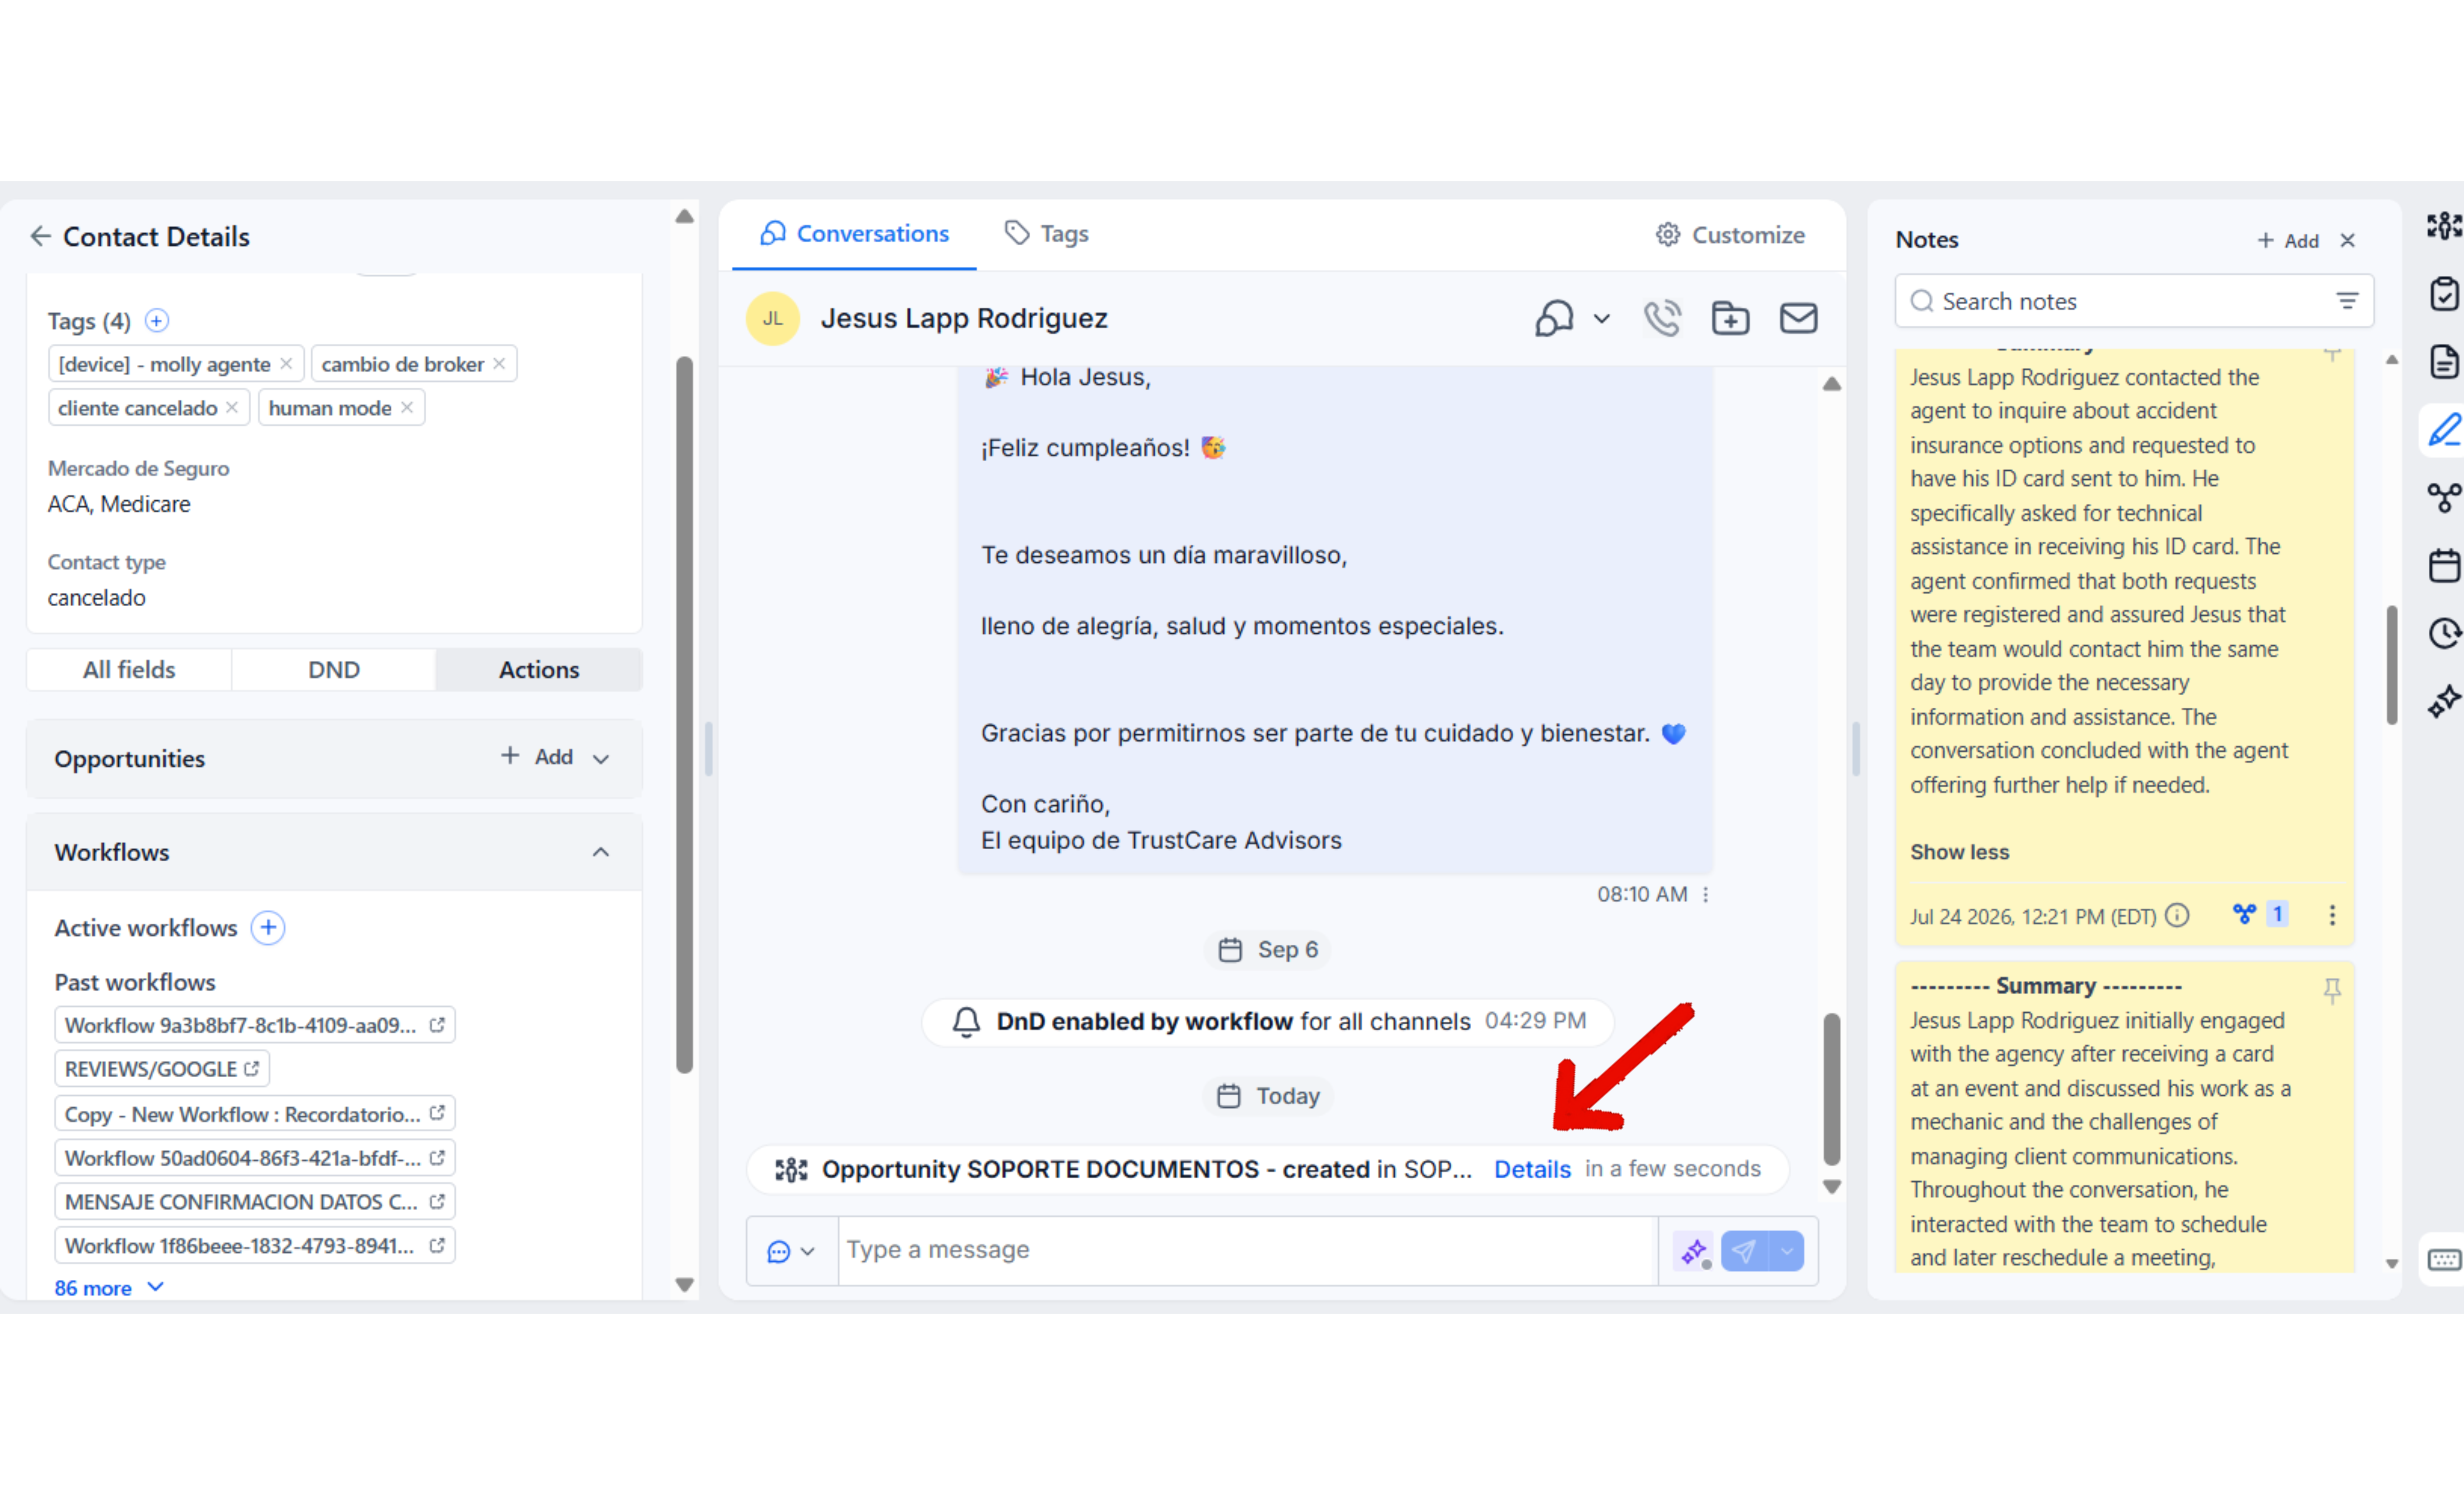Add a new opportunity
2464x1495 pixels.
[537, 757]
